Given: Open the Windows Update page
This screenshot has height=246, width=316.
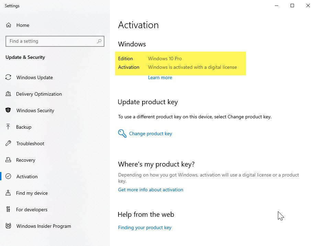Looking at the screenshot, I should pyautogui.click(x=34, y=77).
